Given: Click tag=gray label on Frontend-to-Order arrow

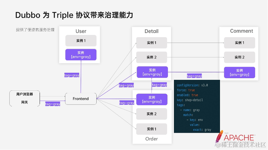Looking at the screenshot, I should point(127,103).
